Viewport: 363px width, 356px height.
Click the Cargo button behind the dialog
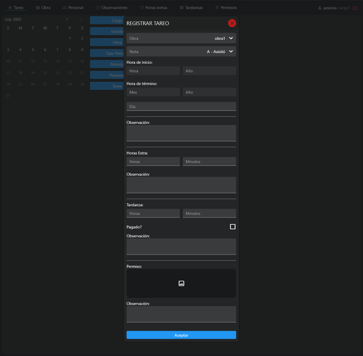click(107, 20)
